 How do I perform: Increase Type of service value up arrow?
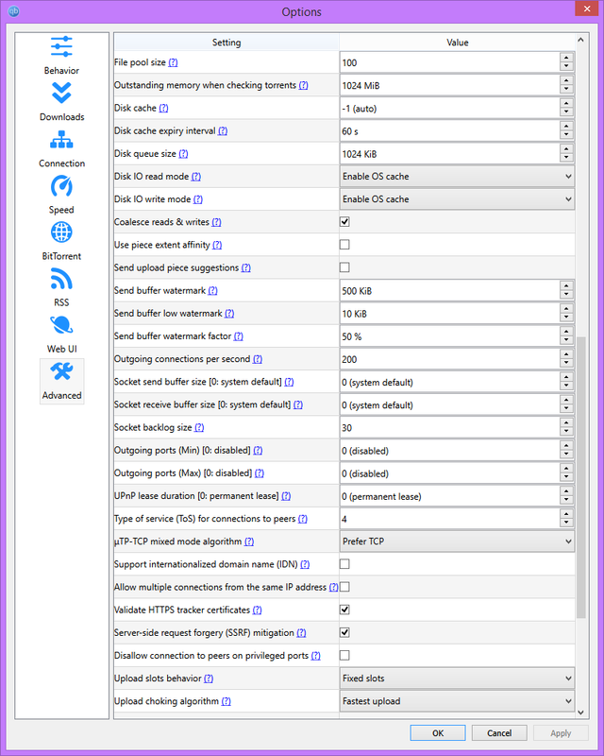coord(566,513)
